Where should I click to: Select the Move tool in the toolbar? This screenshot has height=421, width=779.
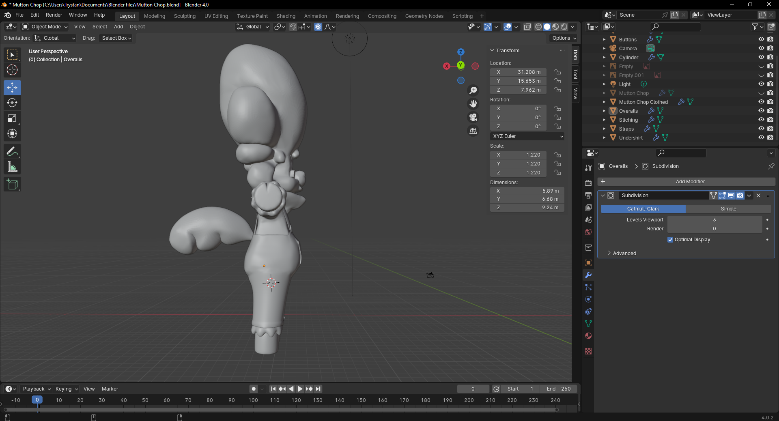12,88
